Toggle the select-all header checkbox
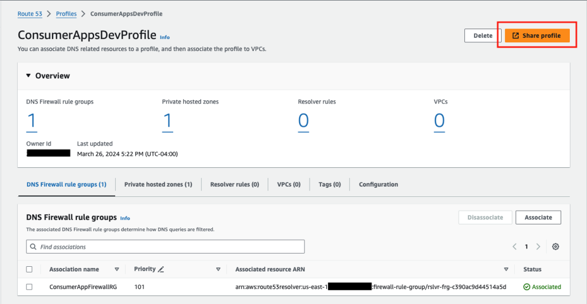The height and width of the screenshot is (304, 587). coord(29,269)
